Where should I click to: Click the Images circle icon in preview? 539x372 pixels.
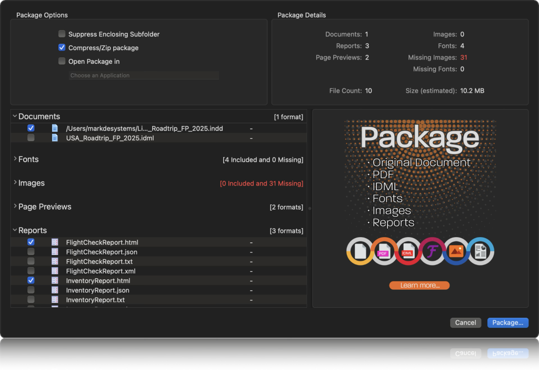point(456,251)
